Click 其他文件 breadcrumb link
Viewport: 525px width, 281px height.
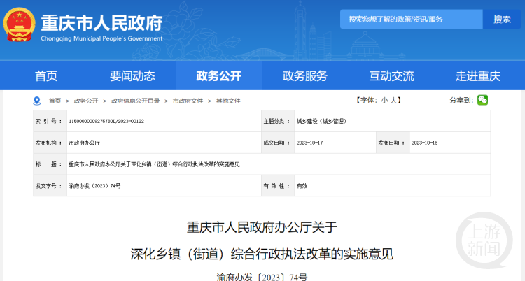(x=228, y=101)
